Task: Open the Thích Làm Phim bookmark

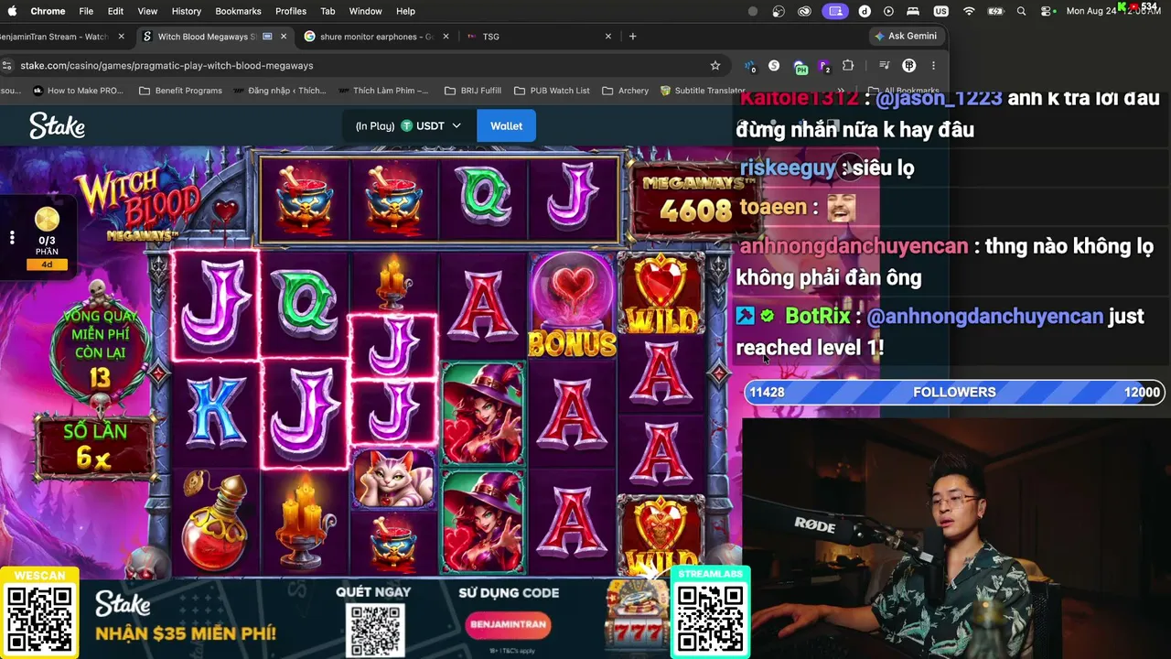Action: pos(383,91)
